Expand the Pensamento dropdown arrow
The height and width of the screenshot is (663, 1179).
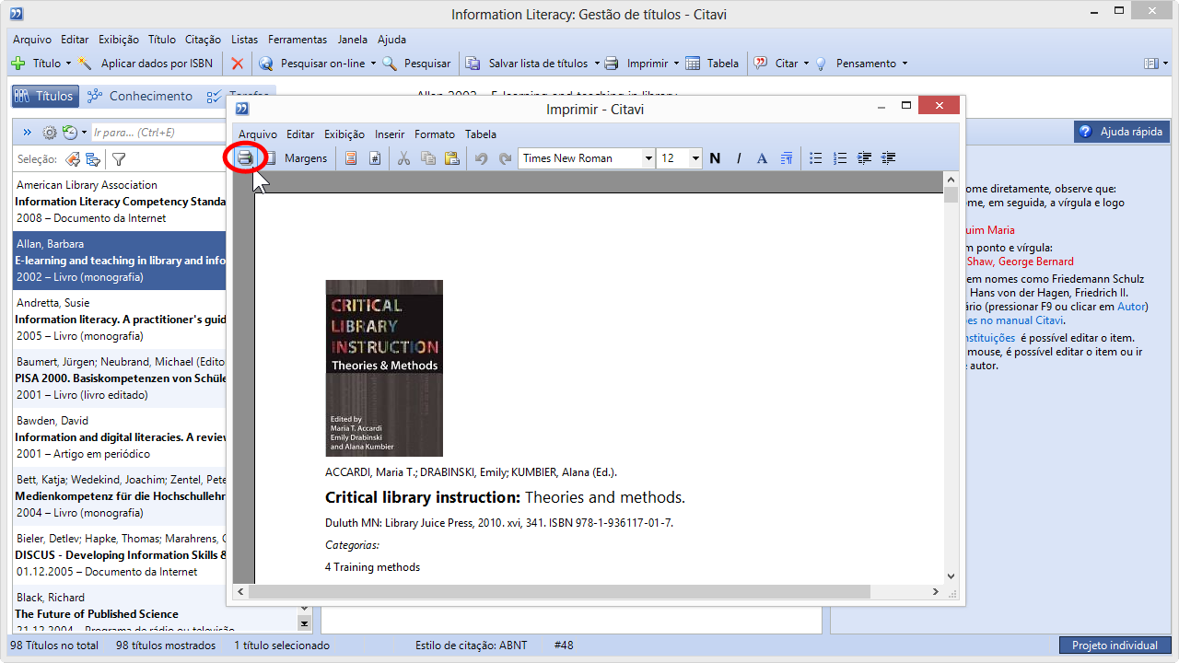click(x=905, y=64)
